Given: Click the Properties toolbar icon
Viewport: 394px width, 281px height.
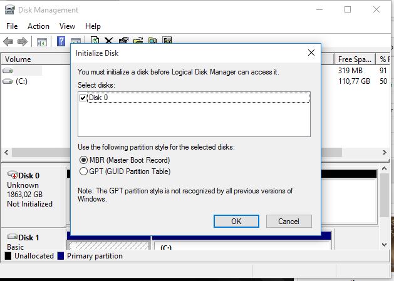Looking at the screenshot, I should pyautogui.click(x=123, y=42).
